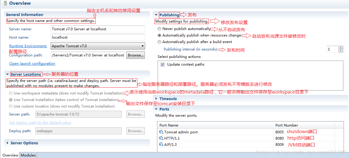349x158 pixels.
Task: Collapse the Ports section
Action: tap(156, 109)
